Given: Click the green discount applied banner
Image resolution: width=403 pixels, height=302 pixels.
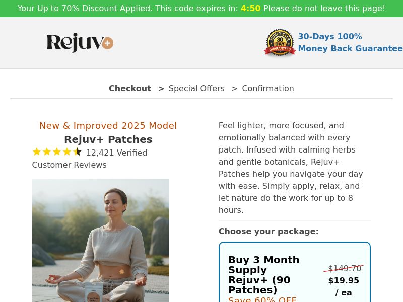Looking at the screenshot, I should [201, 9].
